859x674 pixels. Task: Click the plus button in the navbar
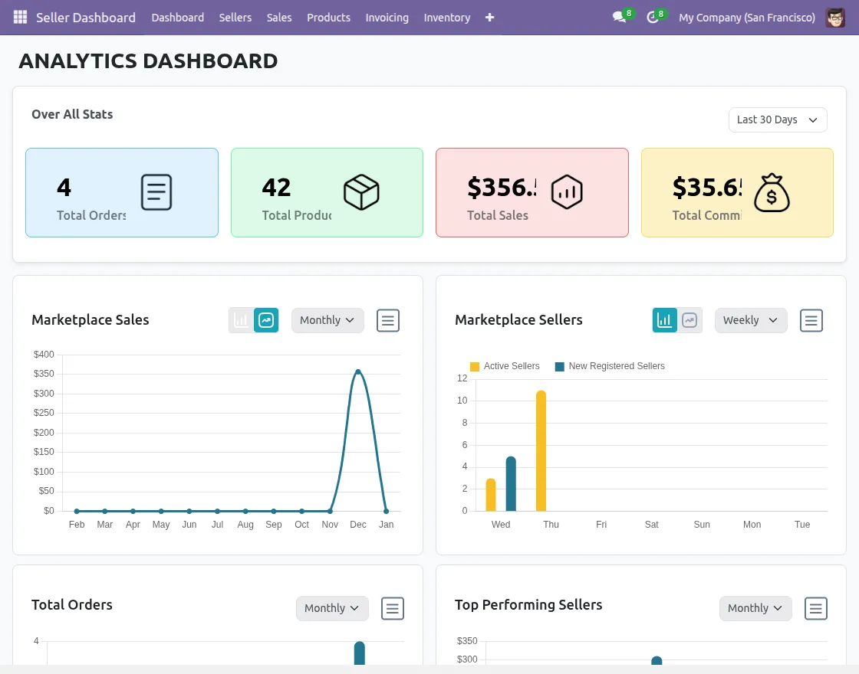click(x=489, y=17)
